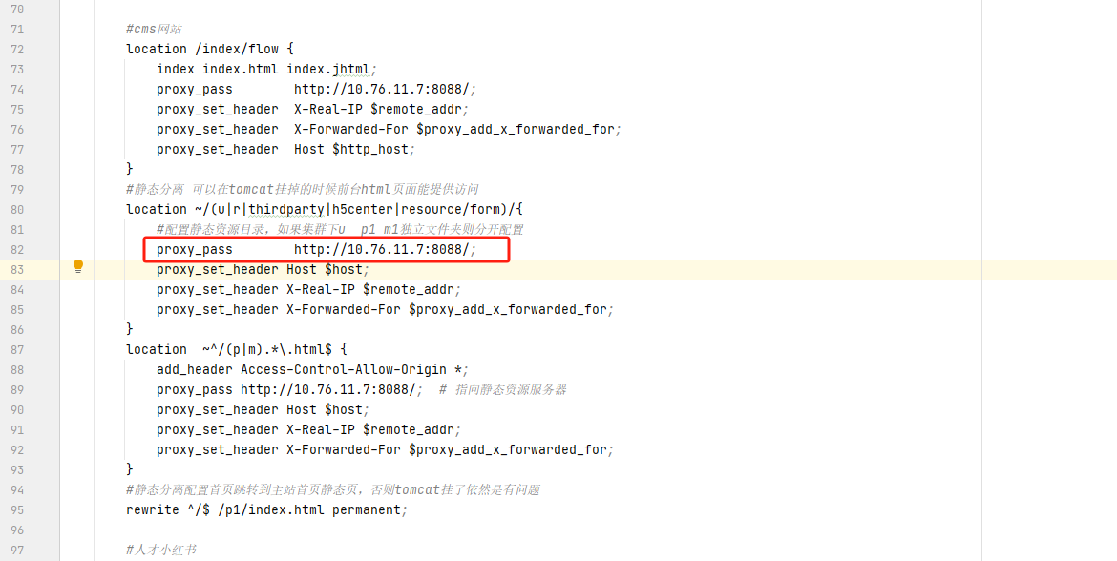
Task: Click the /p1/index.html rewrite target
Action: coord(271,509)
